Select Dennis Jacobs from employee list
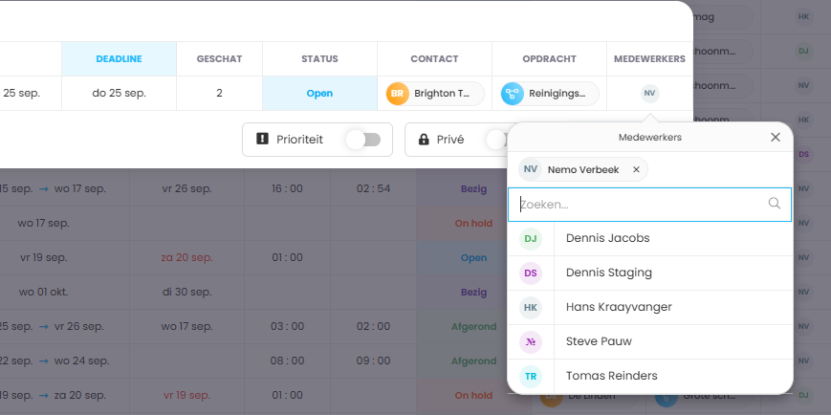Viewport: 831px width, 415px height. (607, 238)
